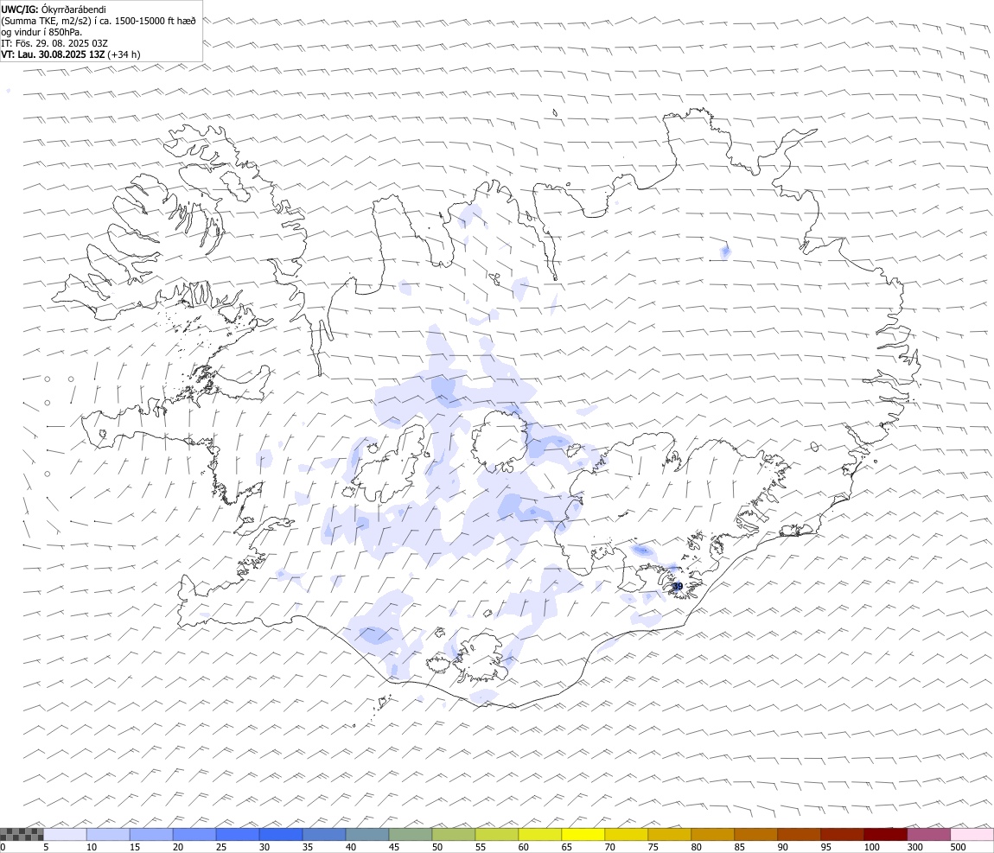The width and height of the screenshot is (994, 853).
Task: Select the '(Summa TKE, m2/s2)' description line
Action: 99,21
